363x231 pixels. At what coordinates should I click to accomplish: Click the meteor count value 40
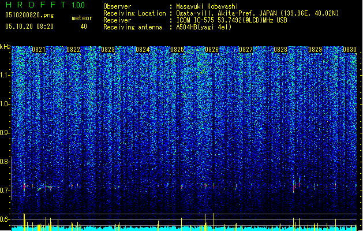[84, 27]
